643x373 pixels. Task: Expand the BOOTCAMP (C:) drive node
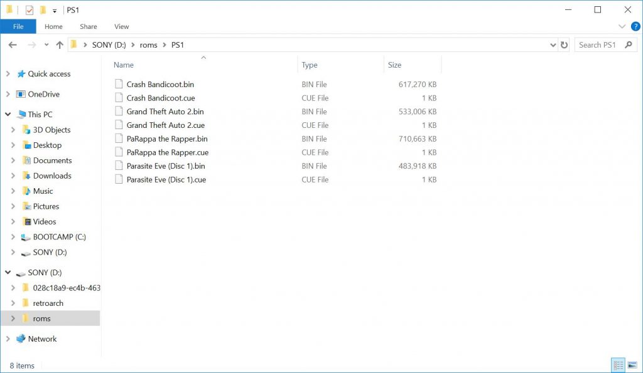click(x=13, y=237)
